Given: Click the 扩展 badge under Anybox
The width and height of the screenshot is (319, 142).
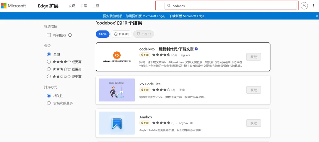Looking at the screenshot, I should [x=145, y=123].
